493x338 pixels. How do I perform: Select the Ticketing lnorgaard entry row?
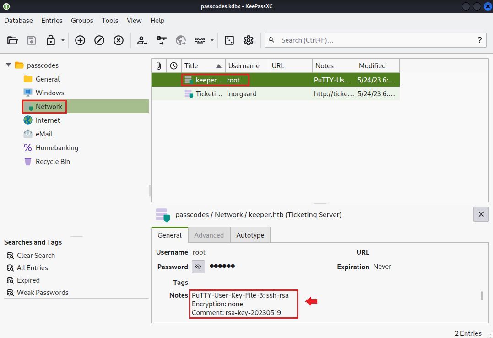[276, 94]
